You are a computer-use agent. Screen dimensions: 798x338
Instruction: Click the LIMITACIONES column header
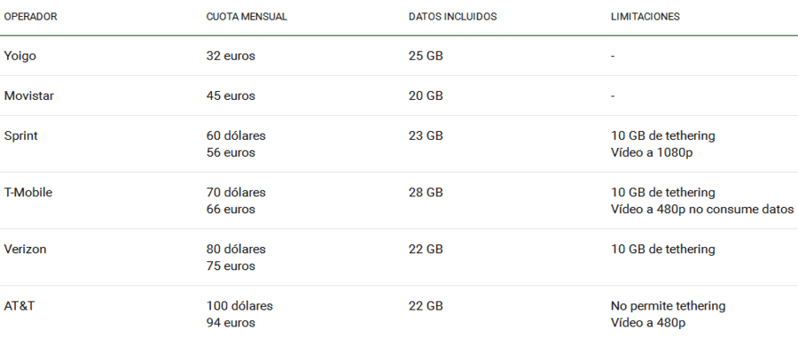pos(645,17)
